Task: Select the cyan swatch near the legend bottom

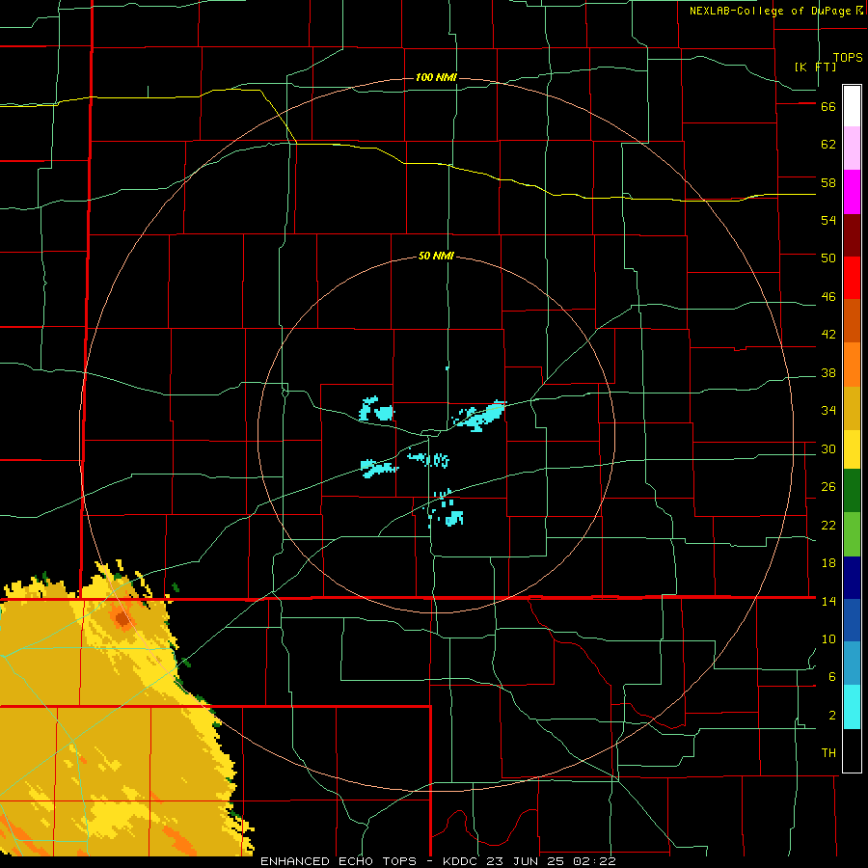Action: pyautogui.click(x=852, y=707)
